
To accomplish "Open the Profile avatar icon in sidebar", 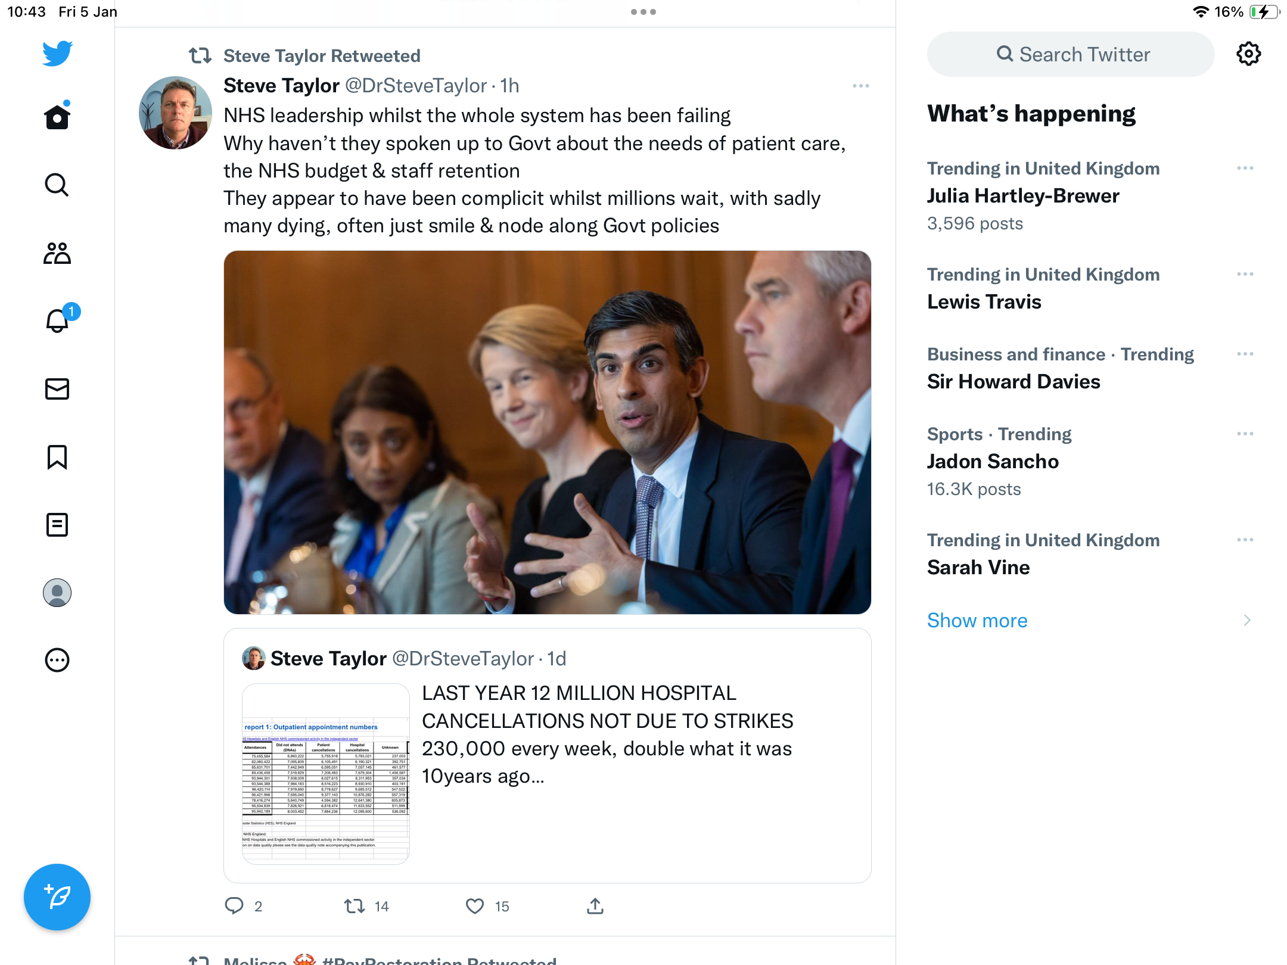I will tap(57, 593).
